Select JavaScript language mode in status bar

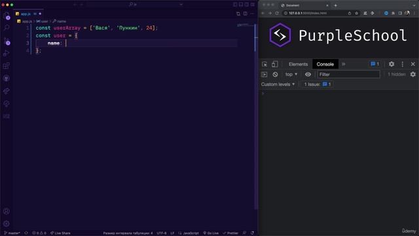[189, 233]
